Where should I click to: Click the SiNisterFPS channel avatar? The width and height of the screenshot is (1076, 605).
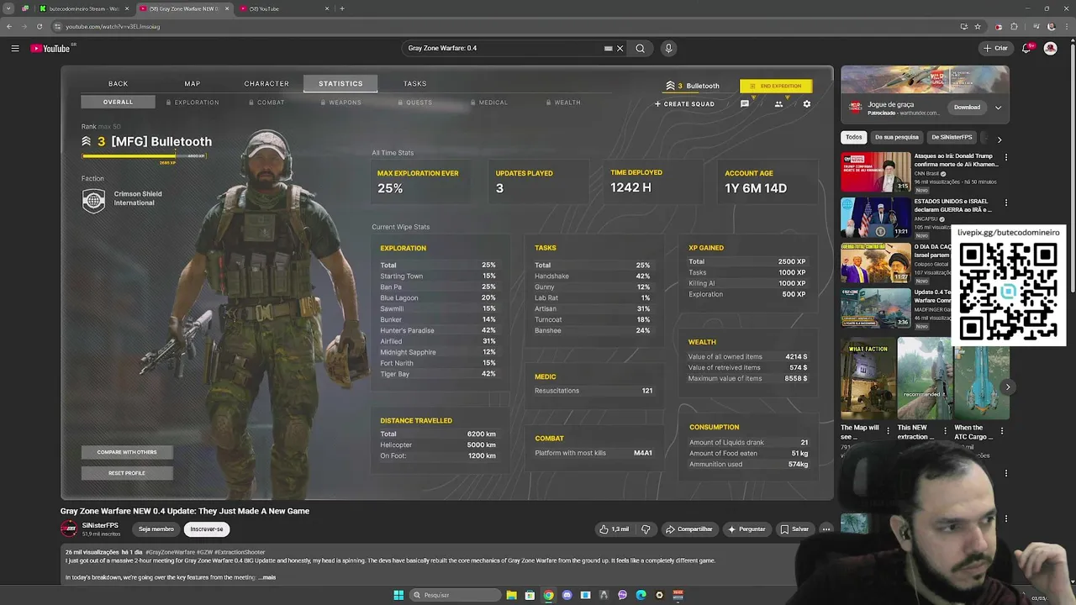69,529
